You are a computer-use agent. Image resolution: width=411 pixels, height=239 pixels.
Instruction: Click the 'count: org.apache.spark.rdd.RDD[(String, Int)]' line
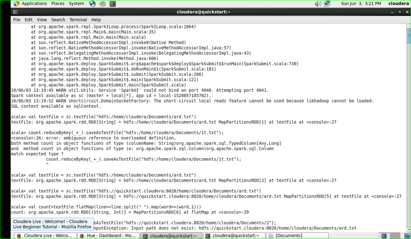tap(130, 212)
